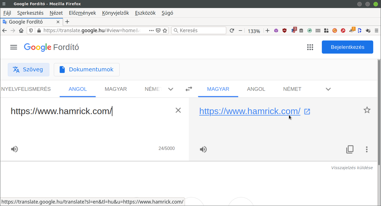Screen dimensions: 381x206
Task: Select Nyelvfelismerés source language tab
Action: point(26,89)
